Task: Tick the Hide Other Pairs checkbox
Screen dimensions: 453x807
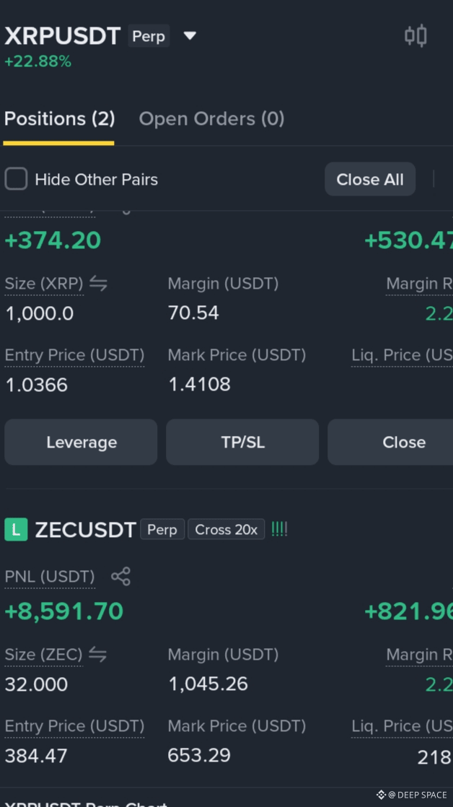Action: [x=16, y=179]
